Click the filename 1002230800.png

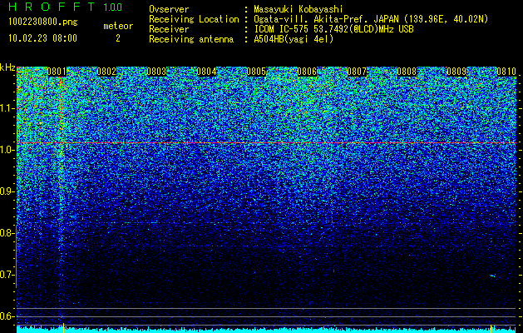pos(43,22)
